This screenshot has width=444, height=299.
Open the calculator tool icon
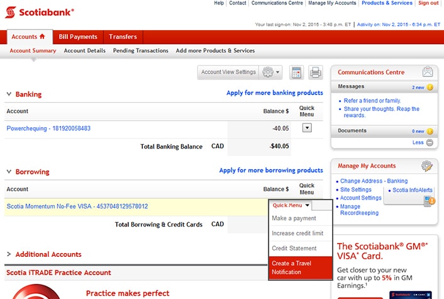click(x=296, y=72)
